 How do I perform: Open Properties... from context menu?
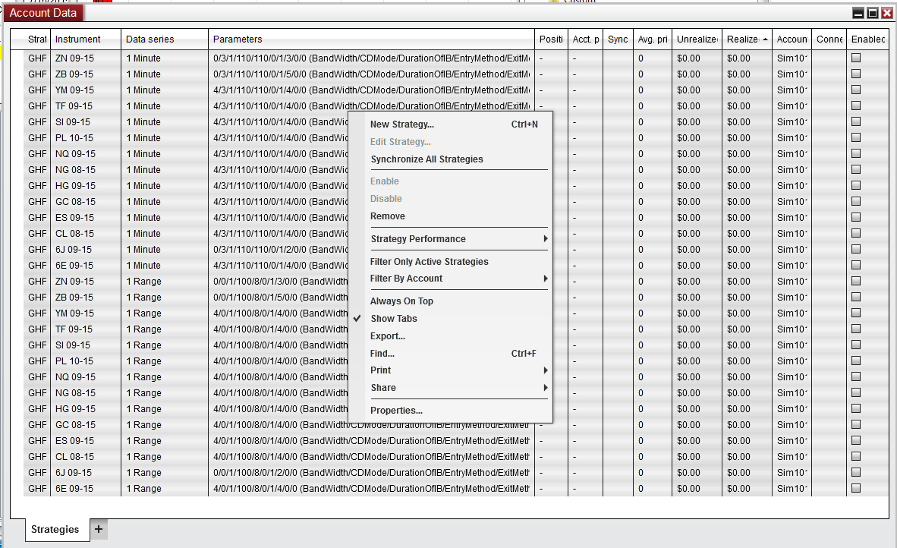click(450, 410)
